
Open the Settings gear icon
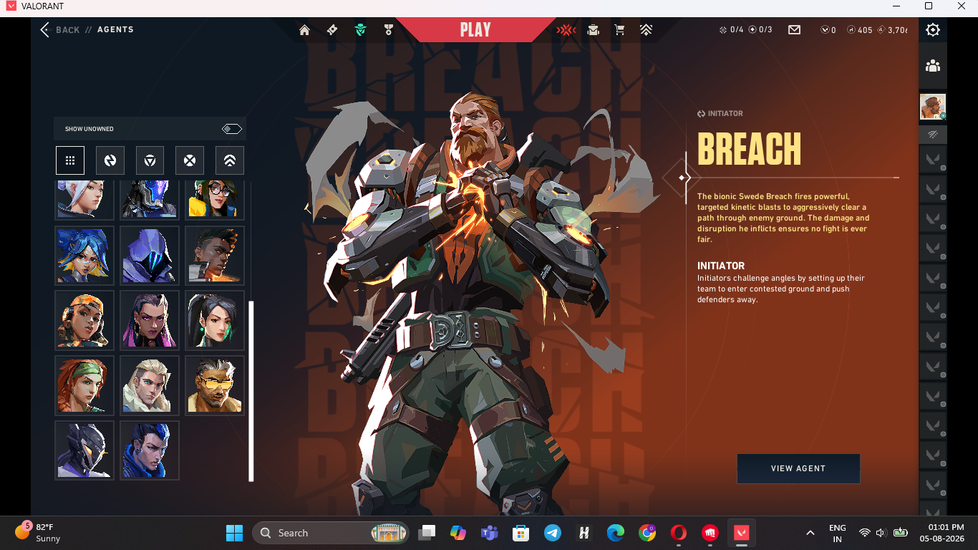coord(933,30)
